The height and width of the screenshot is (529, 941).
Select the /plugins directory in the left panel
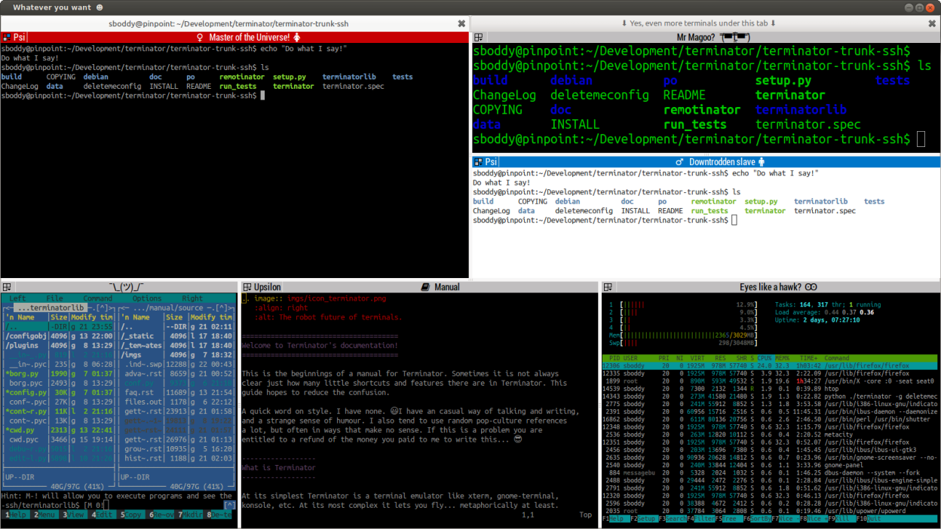[x=23, y=346]
